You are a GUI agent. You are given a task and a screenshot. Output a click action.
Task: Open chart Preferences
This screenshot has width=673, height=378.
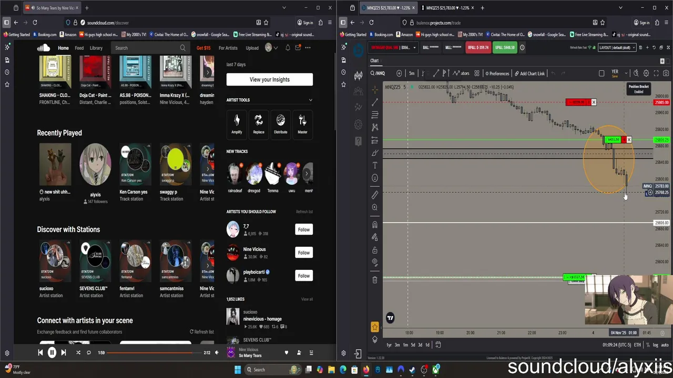coord(497,73)
